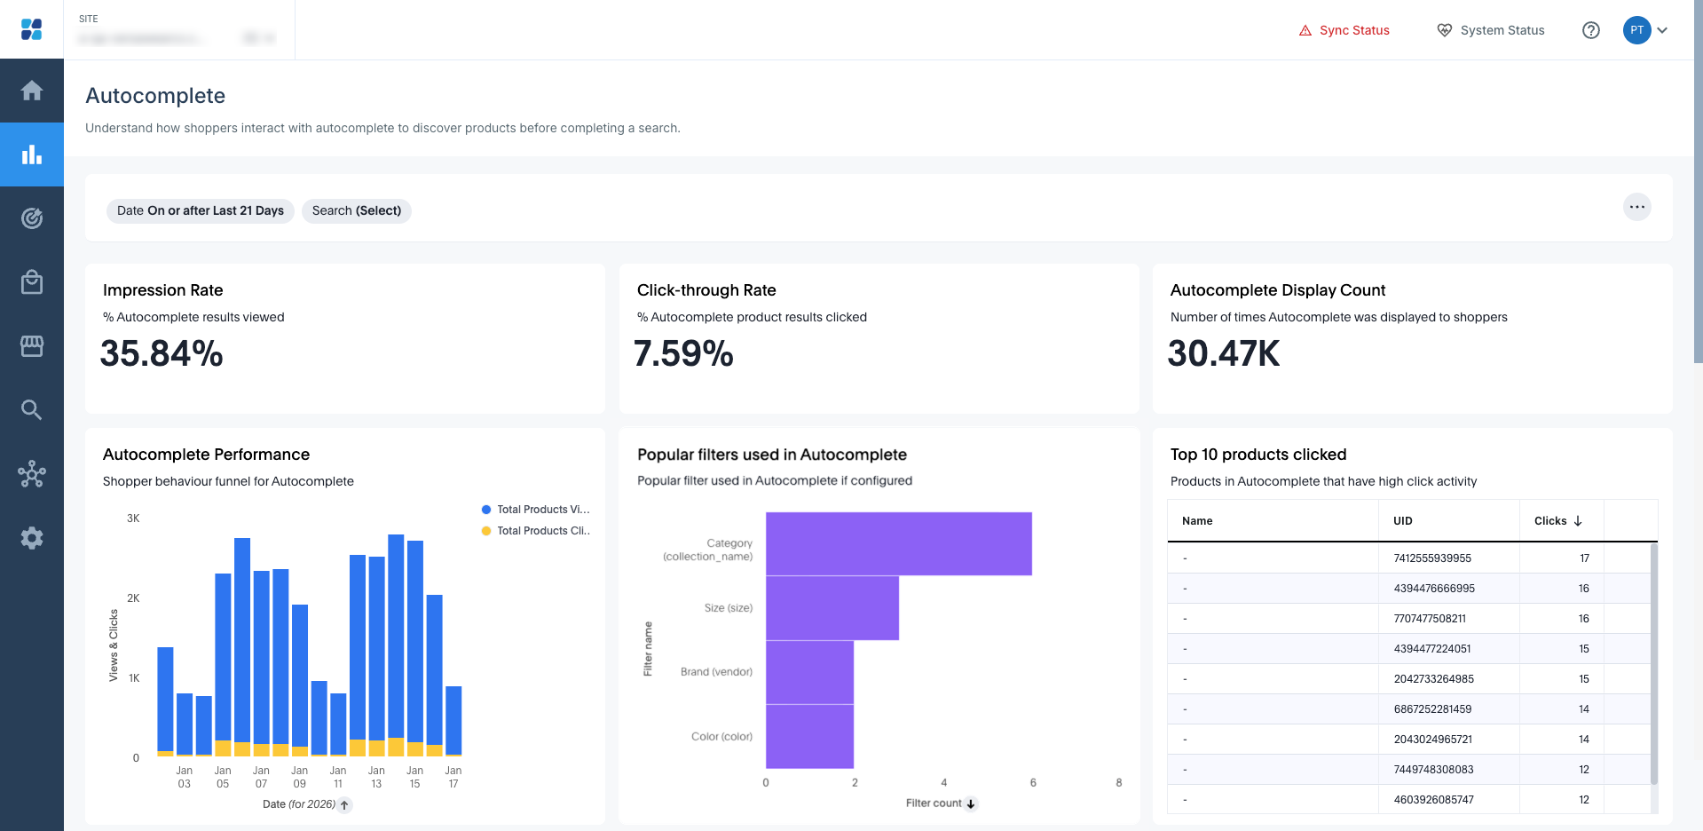Toggle Total Products Viewed legend series
This screenshot has height=831, width=1703.
(x=535, y=510)
